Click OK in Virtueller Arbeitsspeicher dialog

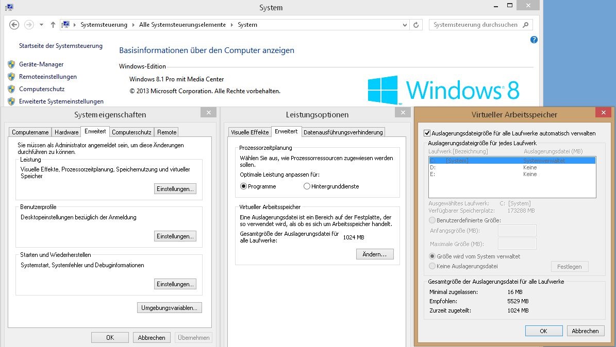(x=544, y=331)
